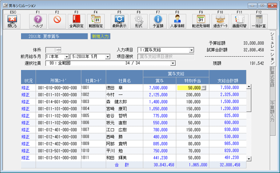The width and height of the screenshot is (280, 173).
Task: Click the table scrollbar down arrow
Action: (249, 159)
